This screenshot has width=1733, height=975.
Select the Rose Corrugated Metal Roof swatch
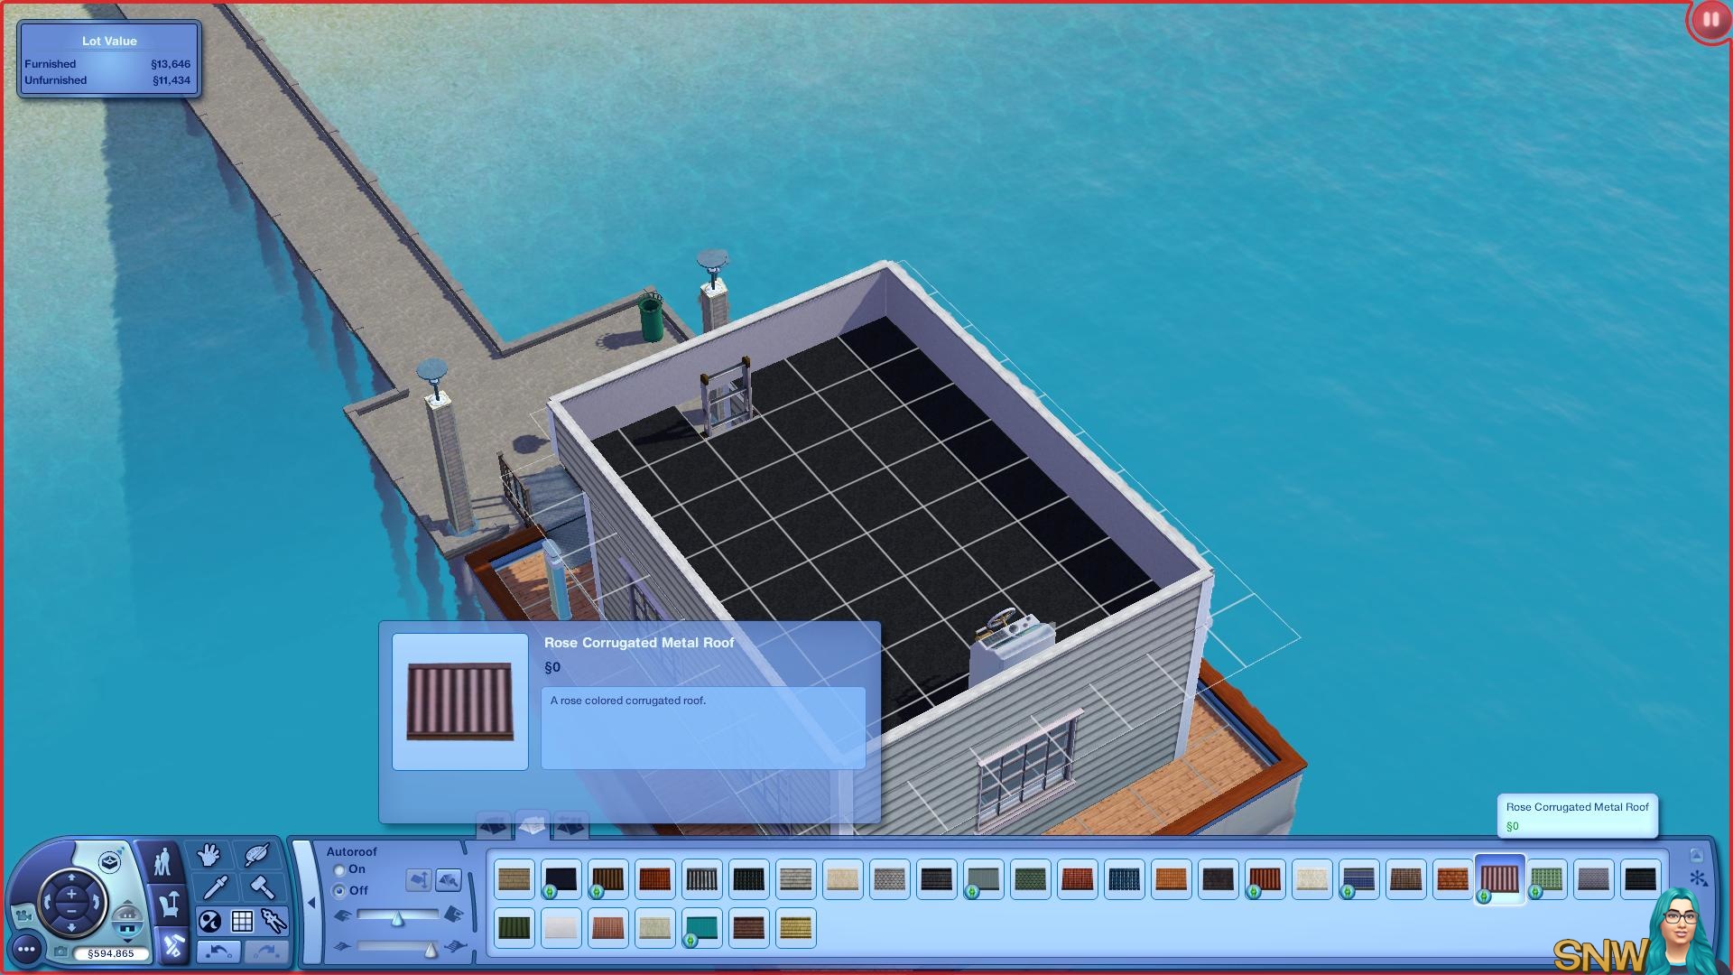(1499, 879)
